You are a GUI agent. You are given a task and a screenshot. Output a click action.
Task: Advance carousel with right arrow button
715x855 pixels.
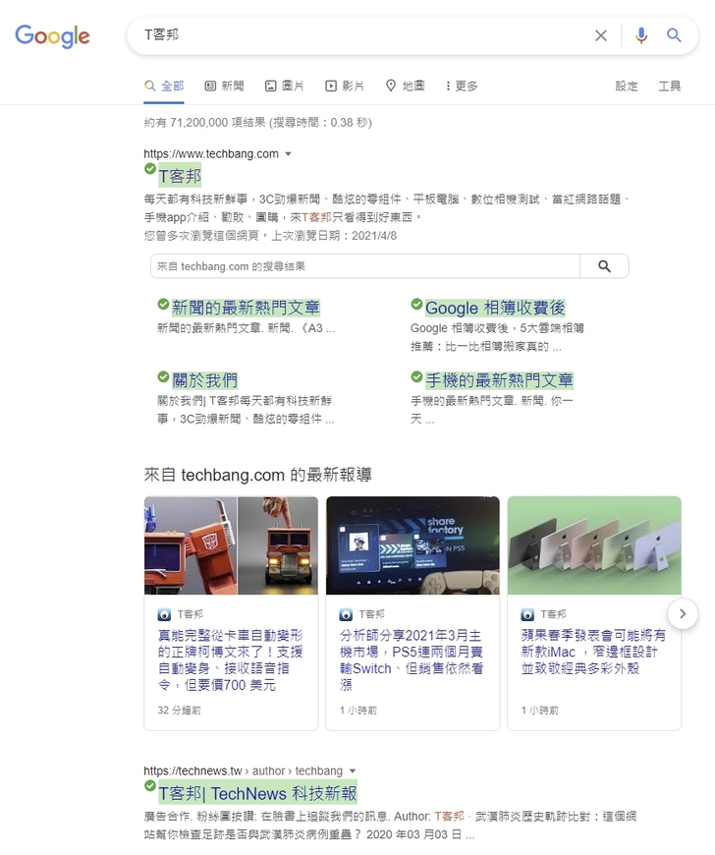[683, 613]
